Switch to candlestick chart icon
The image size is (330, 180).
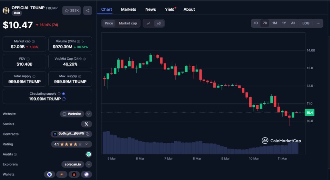click(x=159, y=23)
